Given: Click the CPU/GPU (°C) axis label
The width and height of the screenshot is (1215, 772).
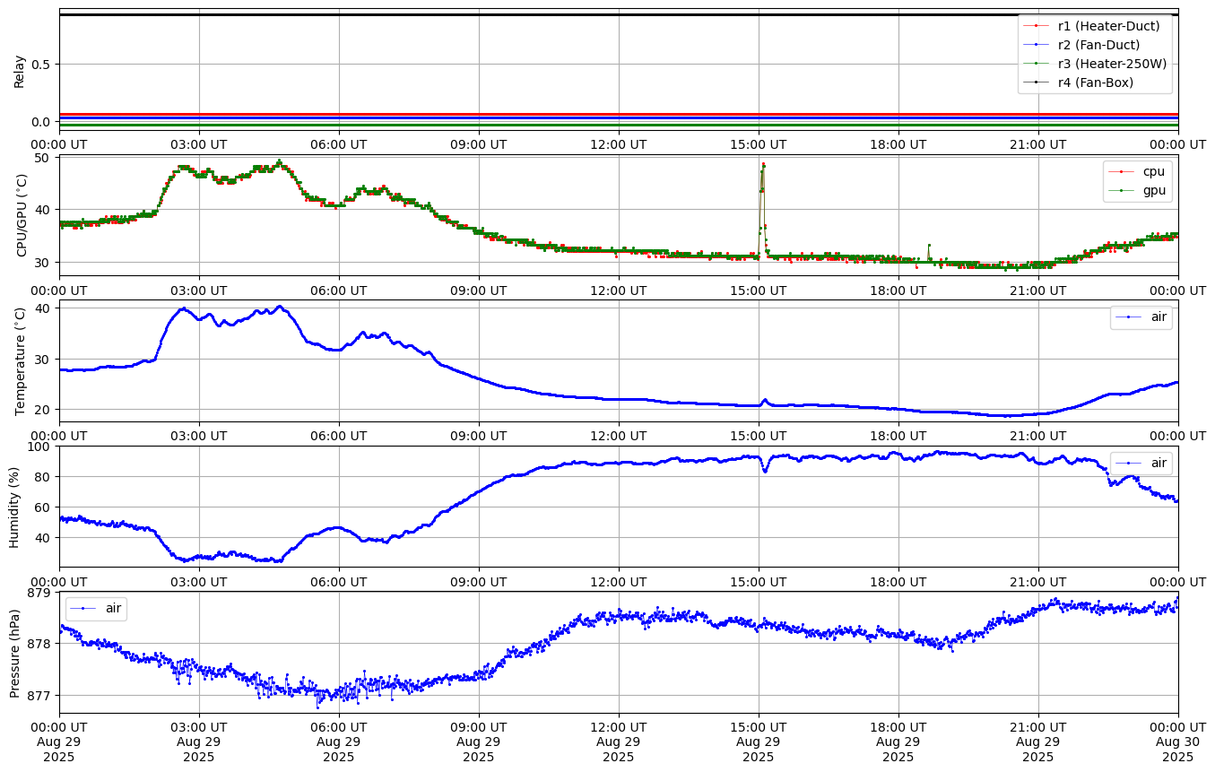Looking at the screenshot, I should point(22,215).
